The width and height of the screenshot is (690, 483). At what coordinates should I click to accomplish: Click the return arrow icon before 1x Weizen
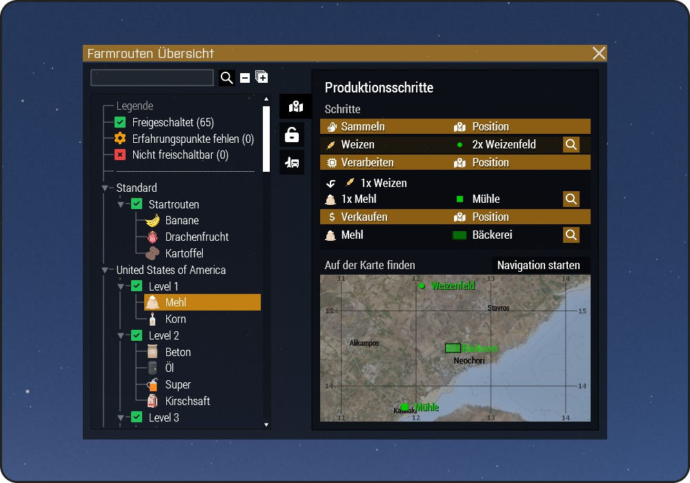(x=331, y=184)
